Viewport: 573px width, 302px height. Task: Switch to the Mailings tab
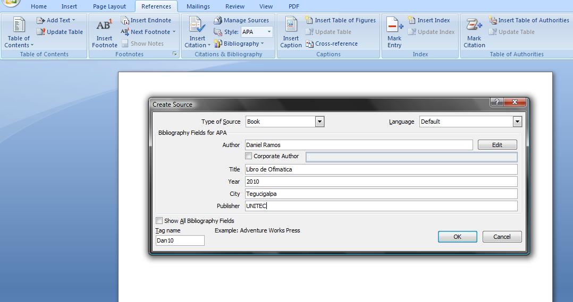[x=198, y=6]
